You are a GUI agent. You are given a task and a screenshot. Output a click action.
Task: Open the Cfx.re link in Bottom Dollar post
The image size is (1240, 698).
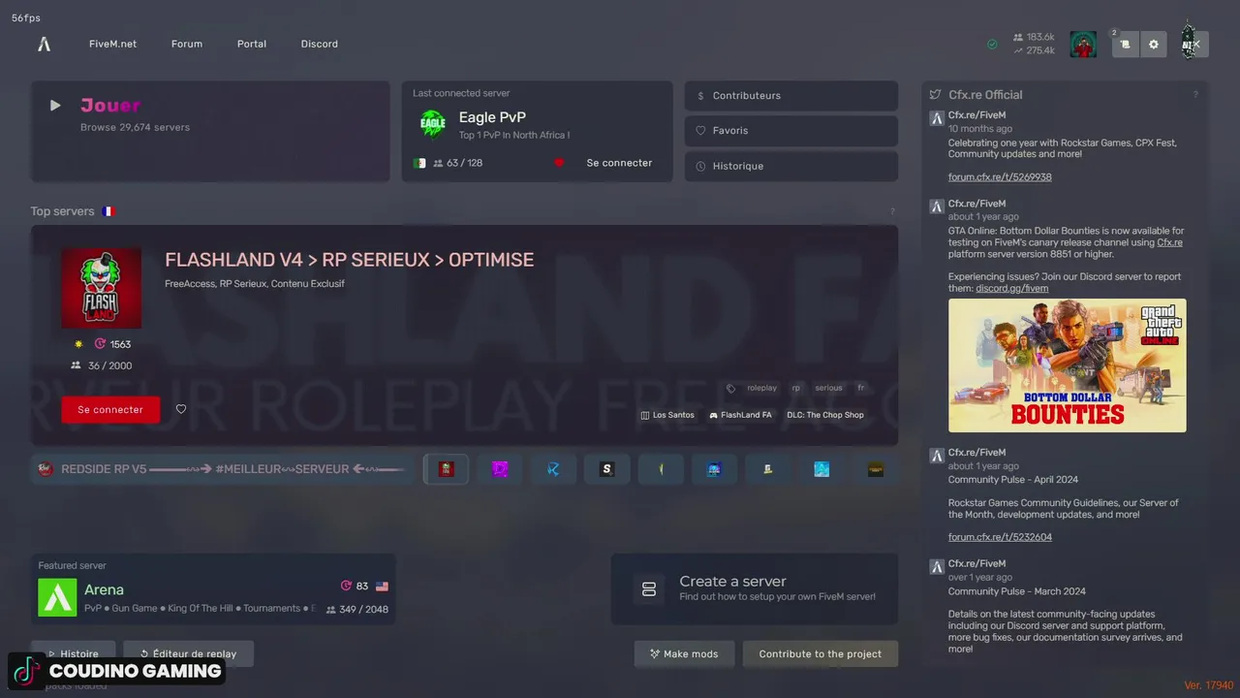(1169, 242)
